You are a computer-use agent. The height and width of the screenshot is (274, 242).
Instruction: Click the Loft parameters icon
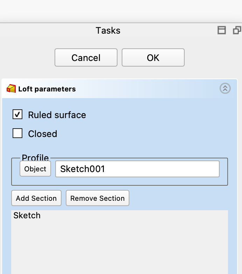pyautogui.click(x=11, y=89)
